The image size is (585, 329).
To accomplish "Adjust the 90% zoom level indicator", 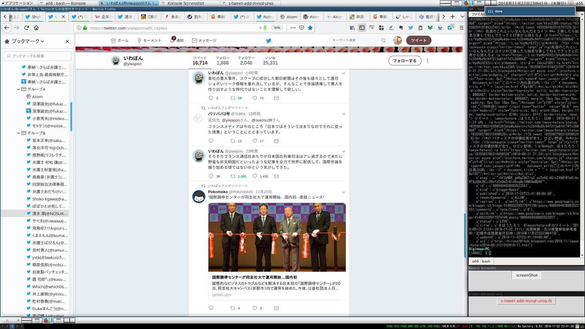I will pos(277,28).
